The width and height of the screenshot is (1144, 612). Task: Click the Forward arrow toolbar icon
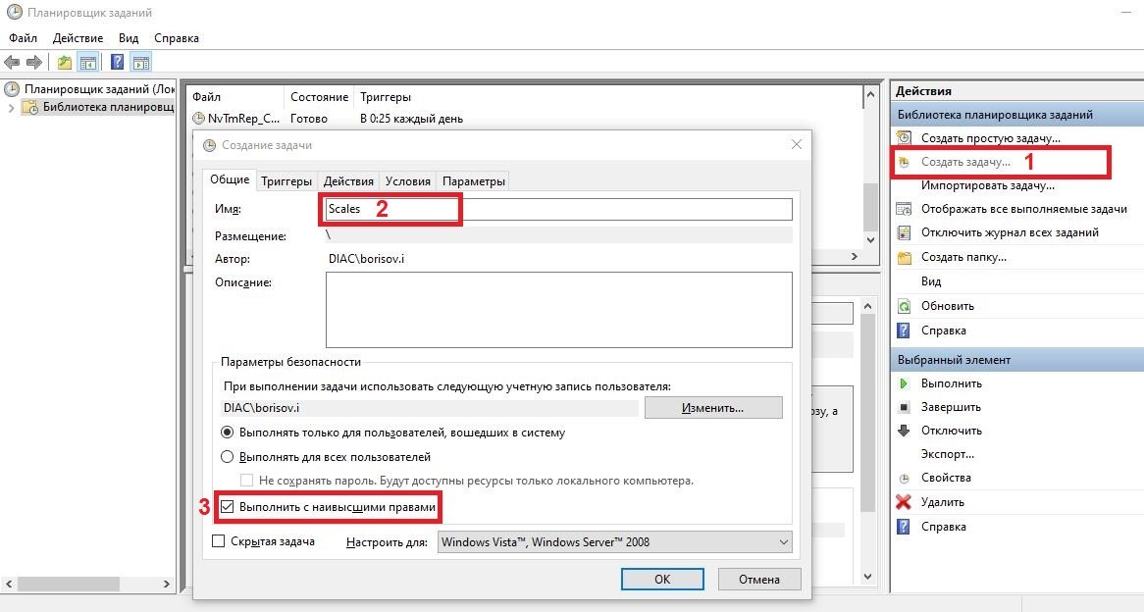34,63
